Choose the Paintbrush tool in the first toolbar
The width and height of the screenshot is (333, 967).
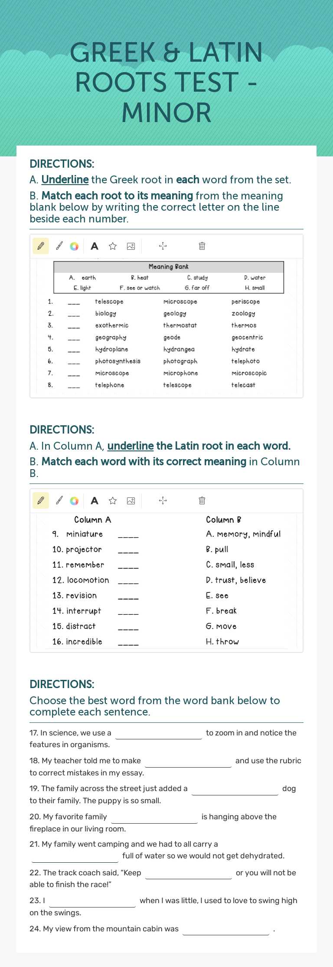coord(59,246)
